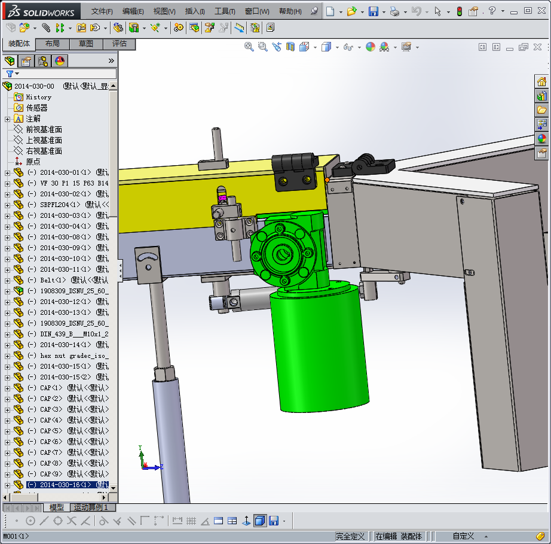Screen dimensions: 551x544
Task: Click the 自定义 status bar button
Action: [463, 536]
